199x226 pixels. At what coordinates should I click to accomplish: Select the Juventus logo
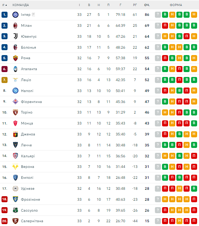pyautogui.click(x=15, y=36)
